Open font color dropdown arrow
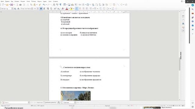Viewport: 195px width, 109px height. pos(69,9)
